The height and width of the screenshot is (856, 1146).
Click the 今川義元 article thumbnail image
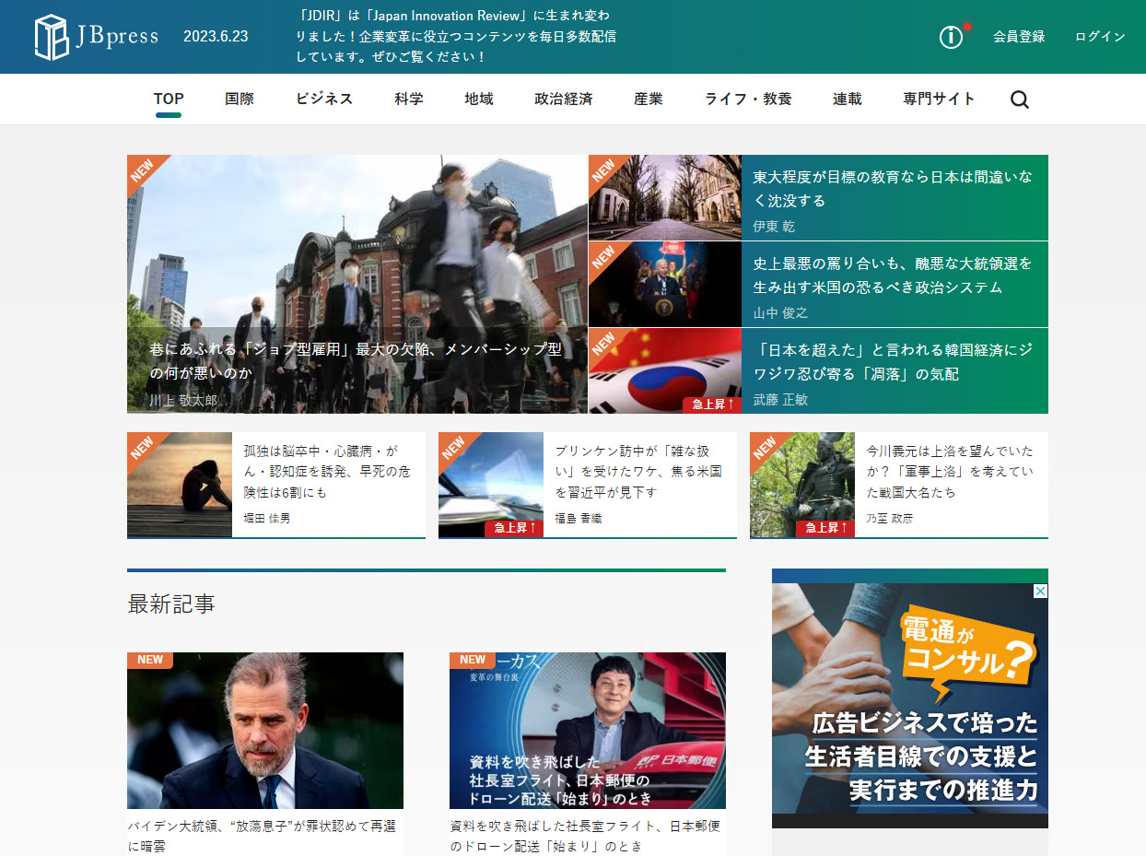tap(802, 486)
